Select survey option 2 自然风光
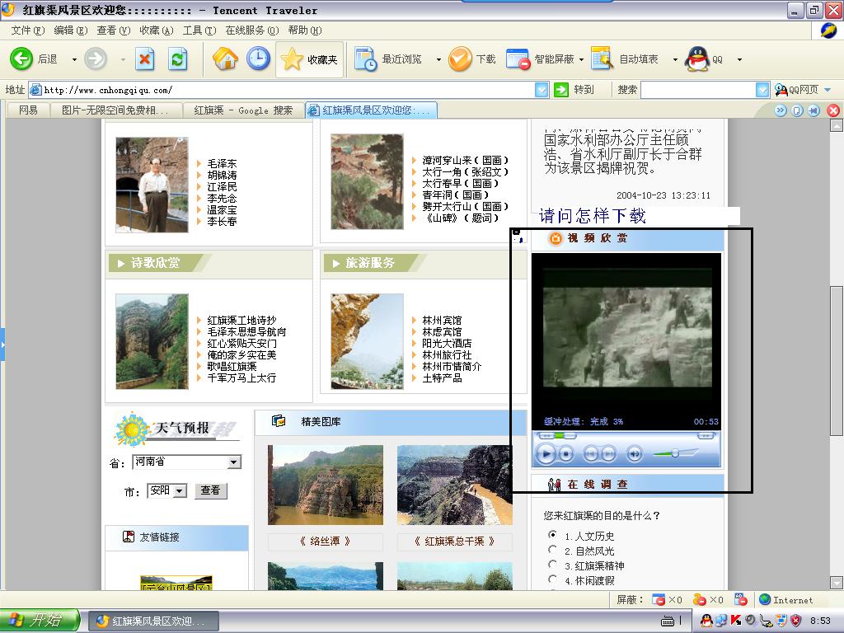Viewport: 844px width, 633px height. 552,550
